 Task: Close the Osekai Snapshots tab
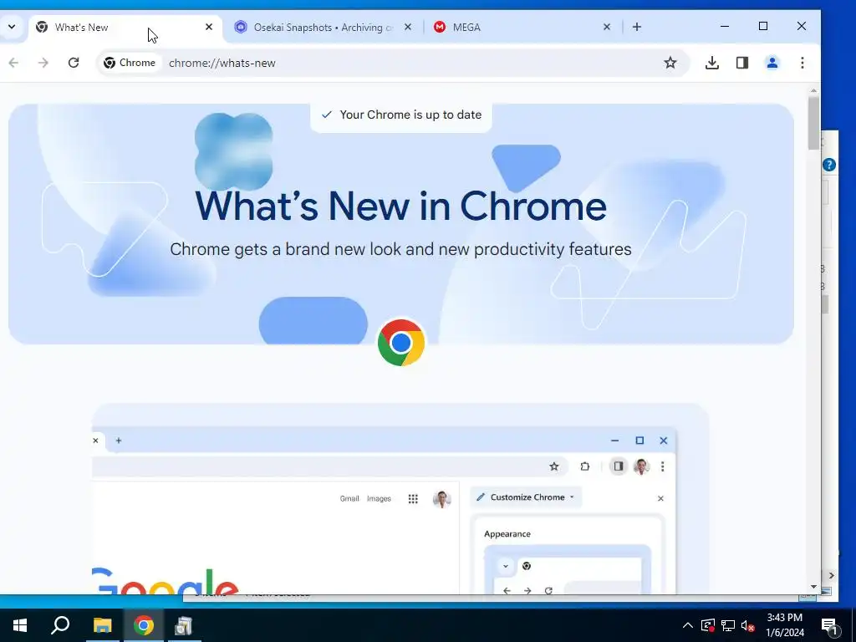pos(408,27)
